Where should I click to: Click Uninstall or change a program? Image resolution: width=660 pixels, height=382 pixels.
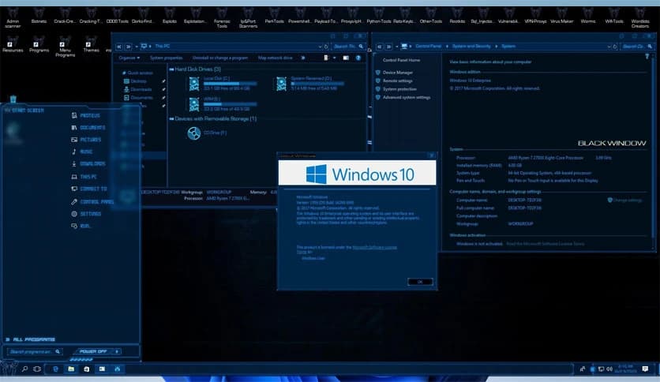pyautogui.click(x=220, y=58)
